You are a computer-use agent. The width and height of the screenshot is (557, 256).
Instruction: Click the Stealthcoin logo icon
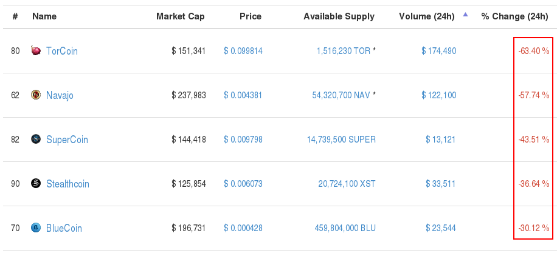pos(36,183)
